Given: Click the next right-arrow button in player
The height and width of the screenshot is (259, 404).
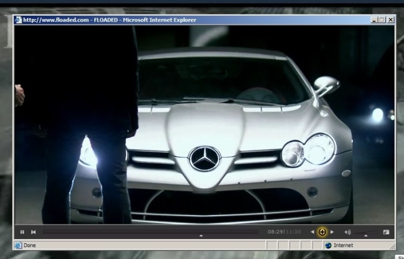Looking at the screenshot, I should click(332, 232).
